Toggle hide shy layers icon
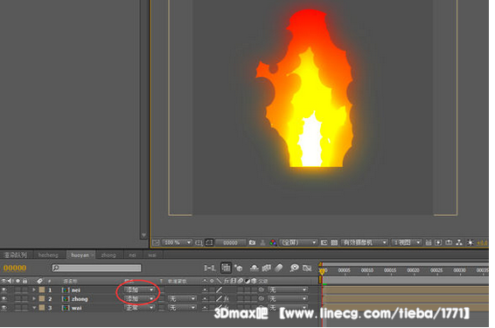 pyautogui.click(x=254, y=268)
